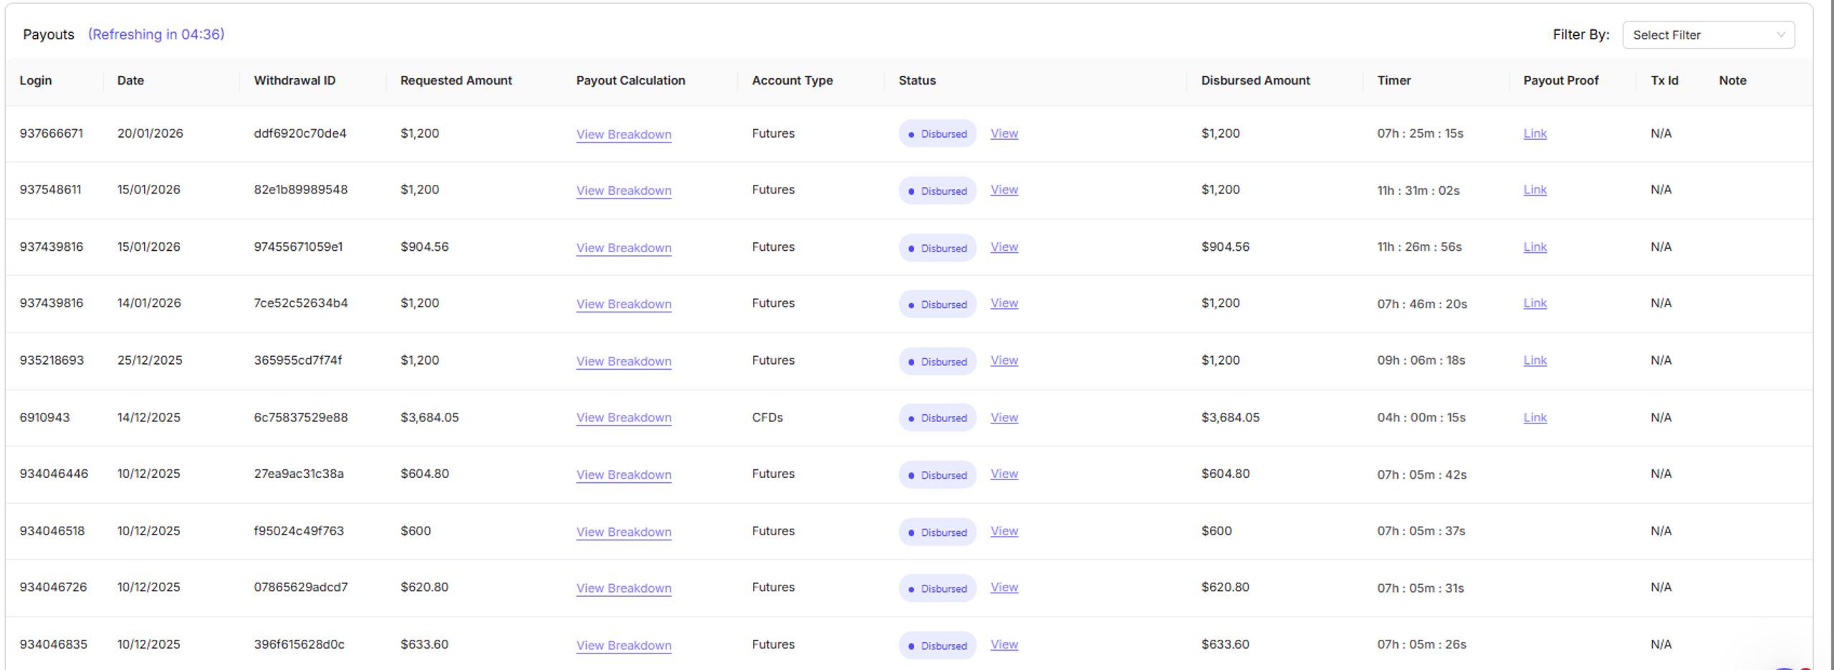View Breakdown for withdrawal 365955cd7f74f
The image size is (1834, 670).
tap(623, 361)
